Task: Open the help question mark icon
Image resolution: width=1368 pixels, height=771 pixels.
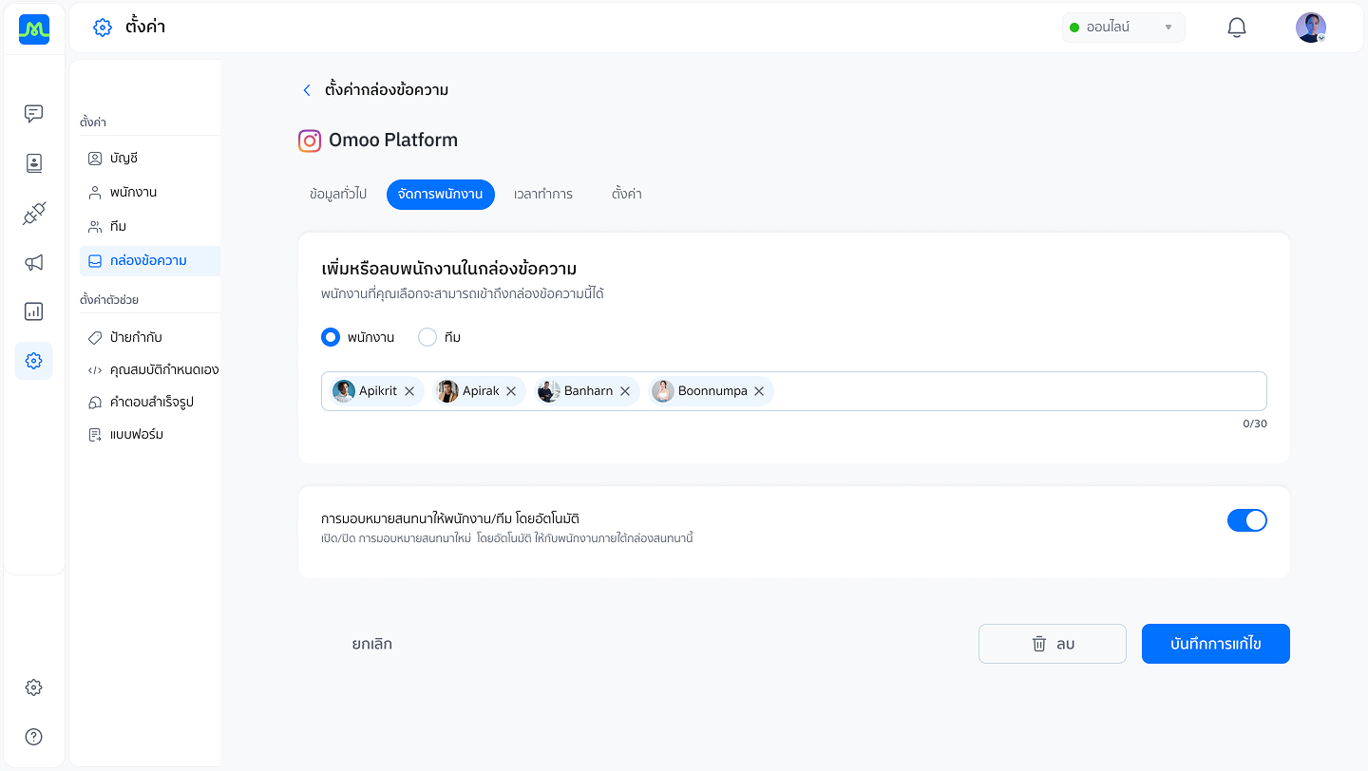Action: pyautogui.click(x=34, y=737)
